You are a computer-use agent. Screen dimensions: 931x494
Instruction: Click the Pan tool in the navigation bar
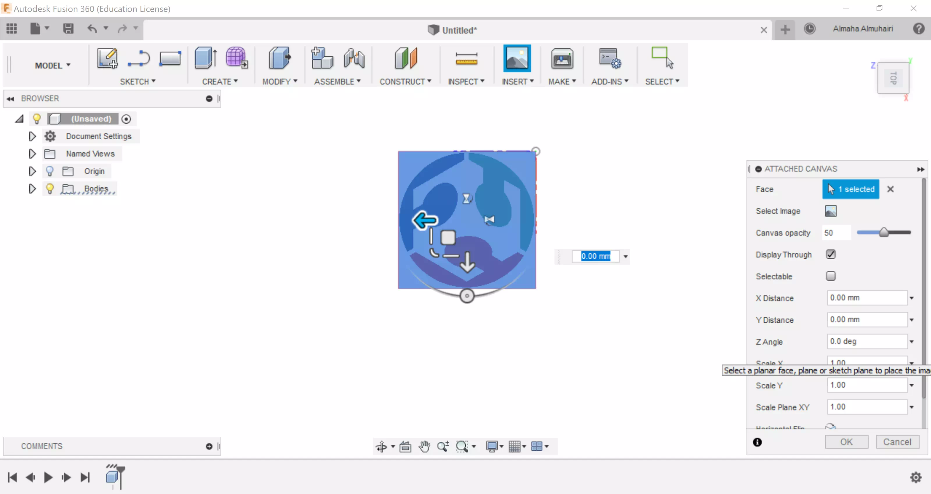pyautogui.click(x=424, y=447)
